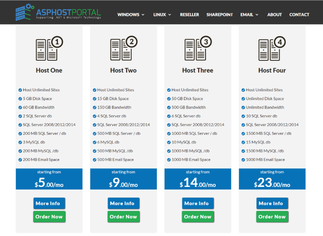The width and height of the screenshot is (323, 236).
Task: Click '1500 MB SQL Server / db' text
Action: point(269,134)
